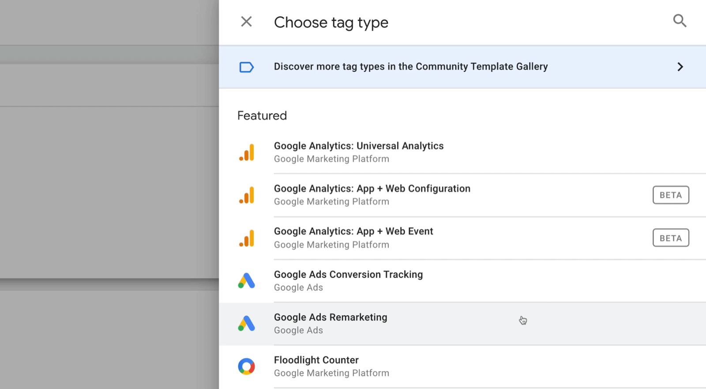Image resolution: width=706 pixels, height=389 pixels.
Task: Click the Community Template Gallery tag icon
Action: pos(246,67)
